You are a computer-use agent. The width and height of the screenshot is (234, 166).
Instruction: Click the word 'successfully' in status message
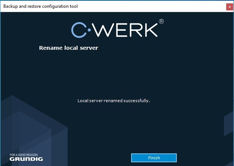click(136, 101)
